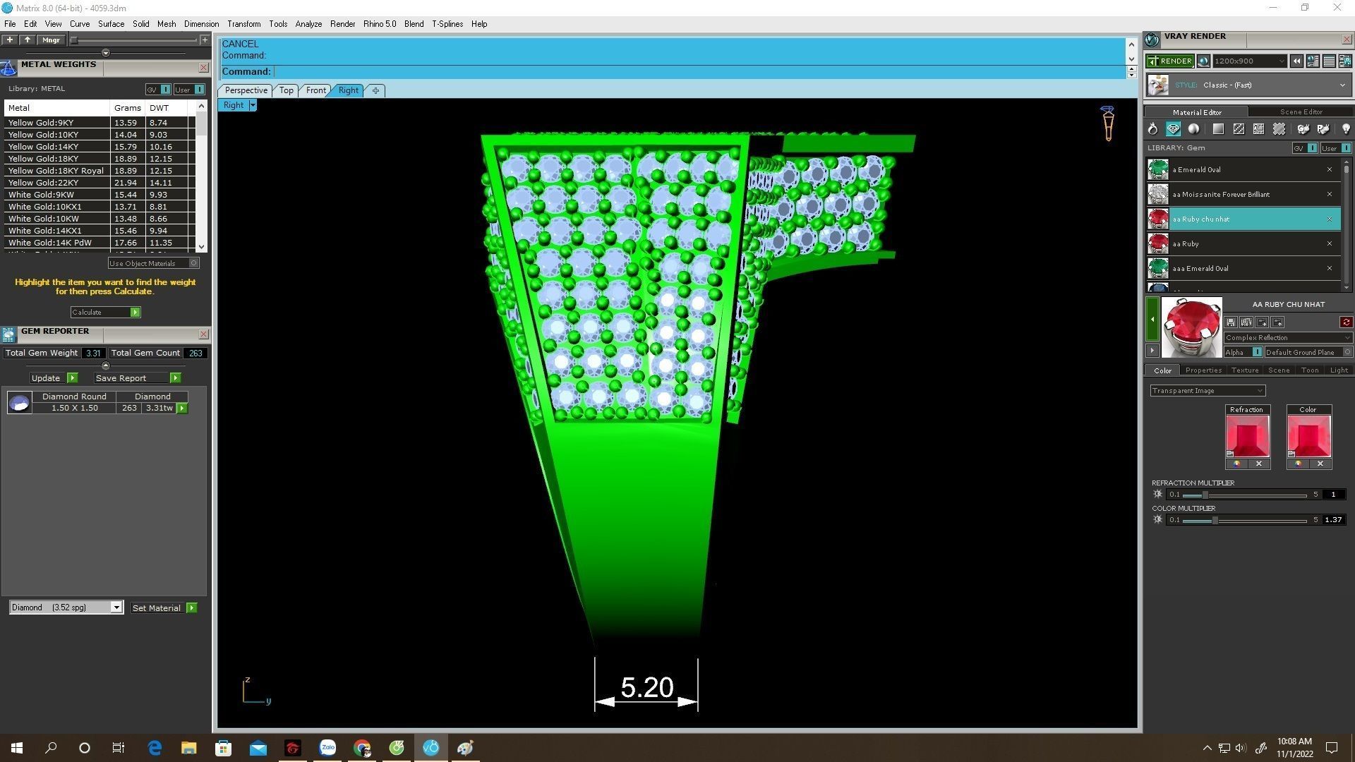
Task: Open the T-Splines menu
Action: [447, 24]
